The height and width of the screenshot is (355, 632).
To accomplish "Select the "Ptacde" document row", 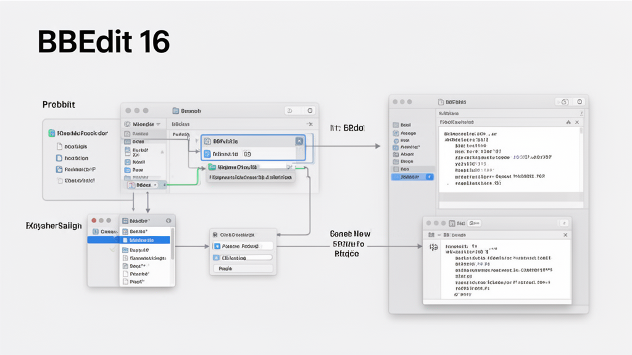I will pyautogui.click(x=146, y=274).
